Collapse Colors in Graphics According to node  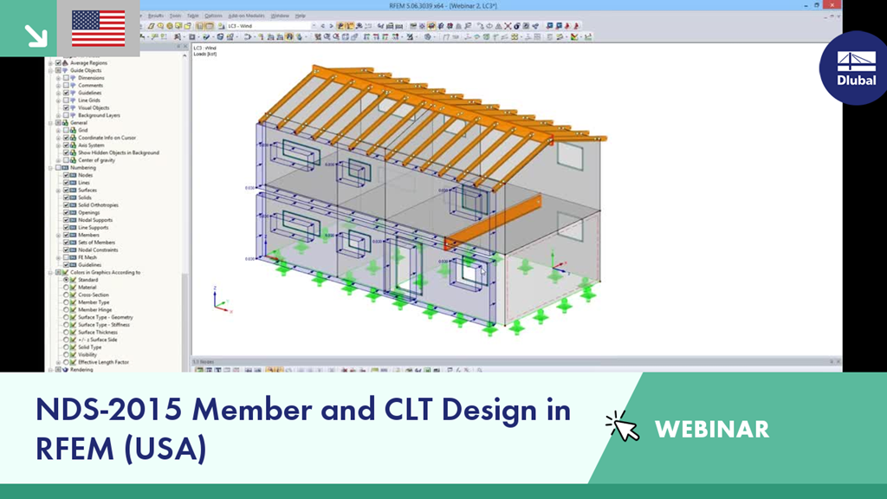tap(51, 272)
